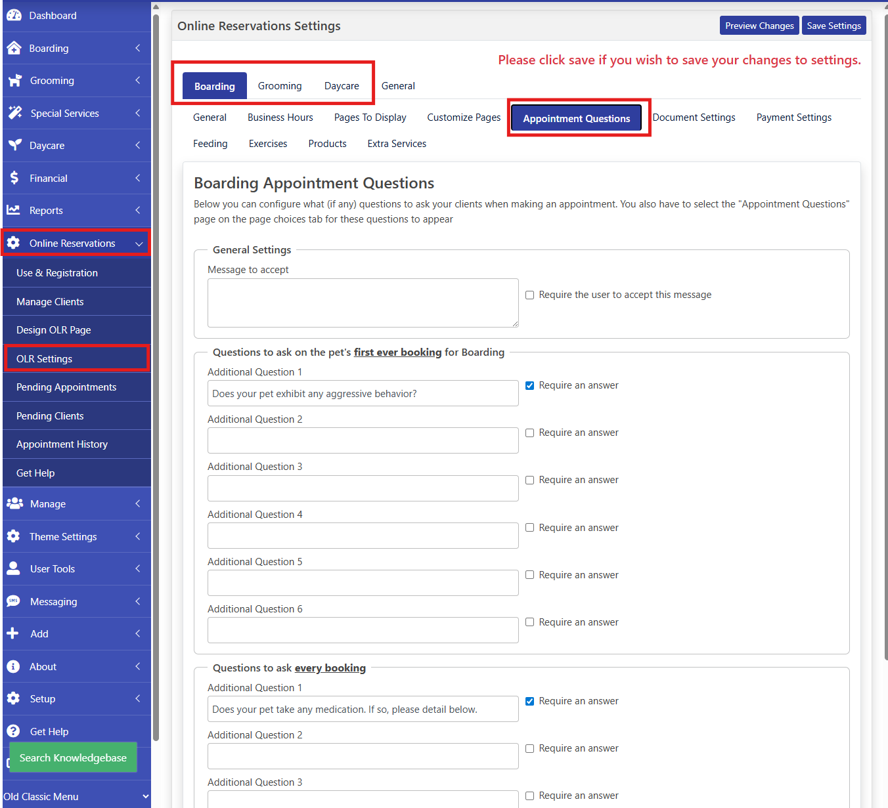The height and width of the screenshot is (808, 888).
Task: Click the About info circle icon
Action: (x=13, y=666)
